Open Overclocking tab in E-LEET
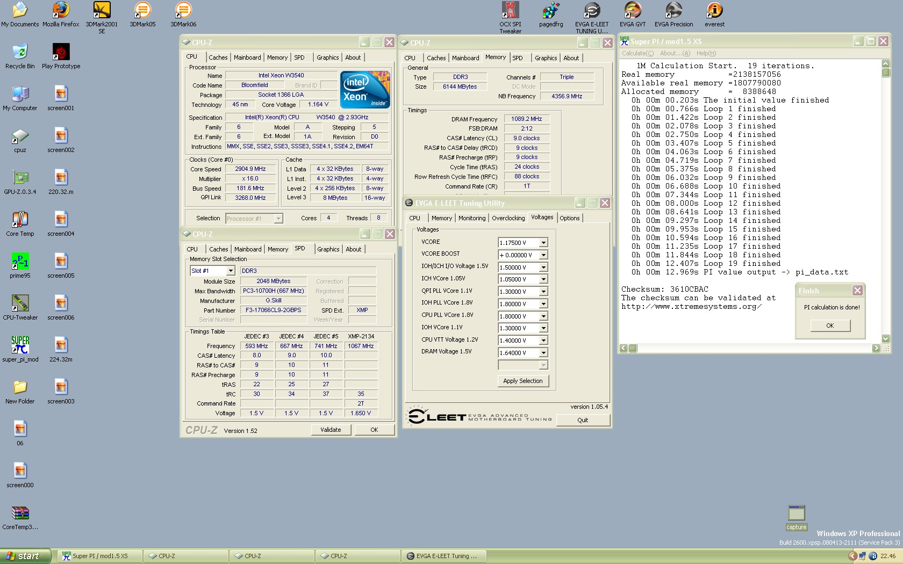Viewport: 903px width, 564px height. (x=508, y=218)
